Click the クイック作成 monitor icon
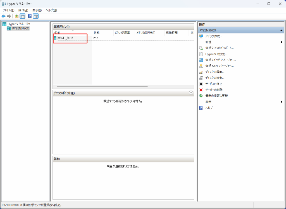Screen dimensions: 286x209 click(x=201, y=36)
